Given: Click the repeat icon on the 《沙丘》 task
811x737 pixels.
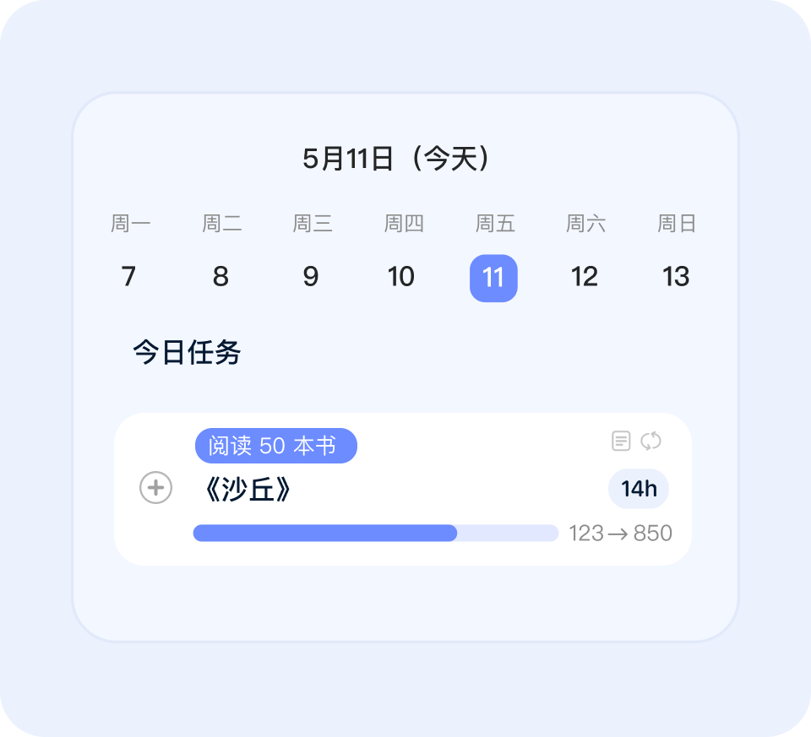Looking at the screenshot, I should point(650,441).
